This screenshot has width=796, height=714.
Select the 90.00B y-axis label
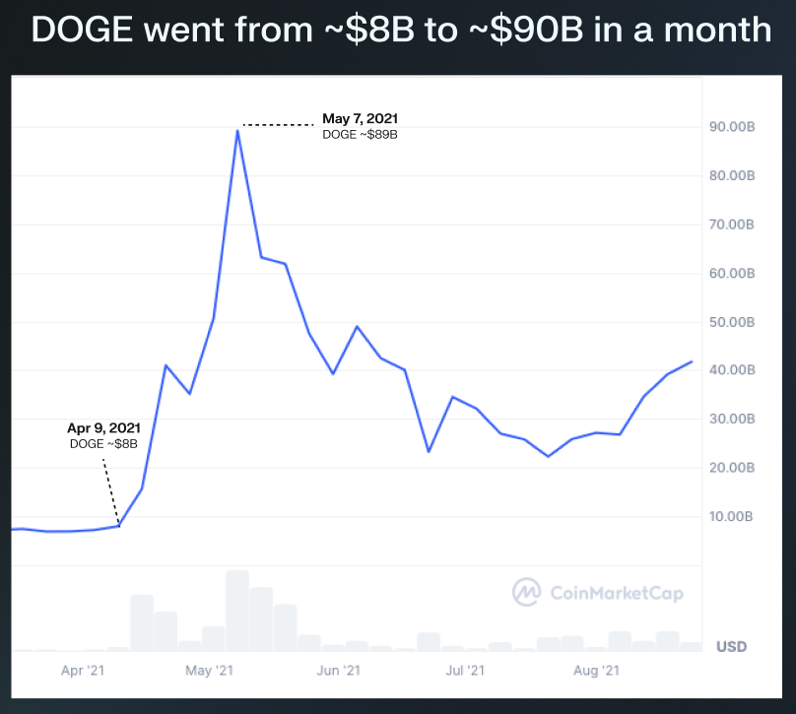(732, 127)
